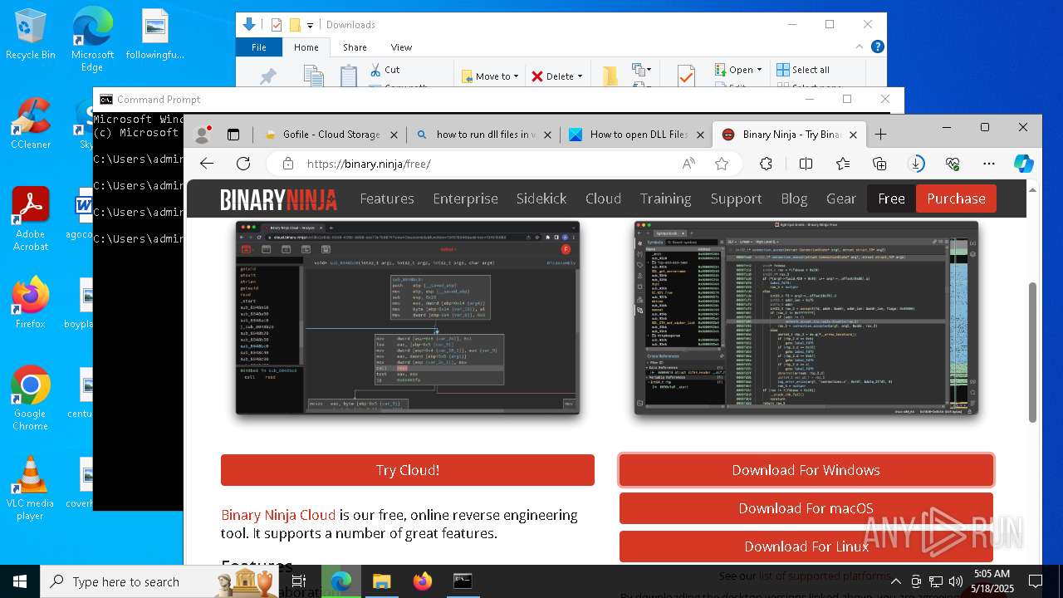This screenshot has height=598, width=1063.
Task: Open File Explorer help icon
Action: [x=877, y=47]
